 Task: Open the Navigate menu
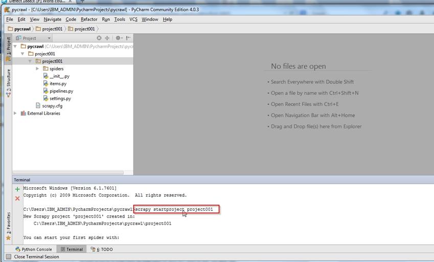pos(53,19)
